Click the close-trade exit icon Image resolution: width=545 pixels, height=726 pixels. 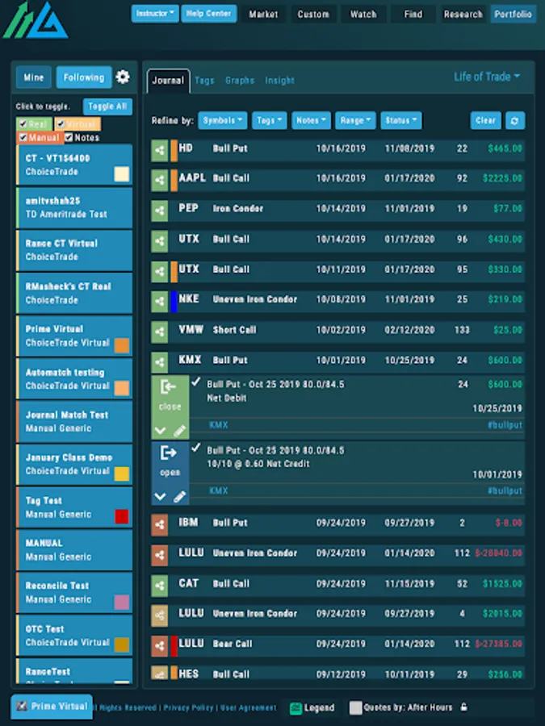169,386
